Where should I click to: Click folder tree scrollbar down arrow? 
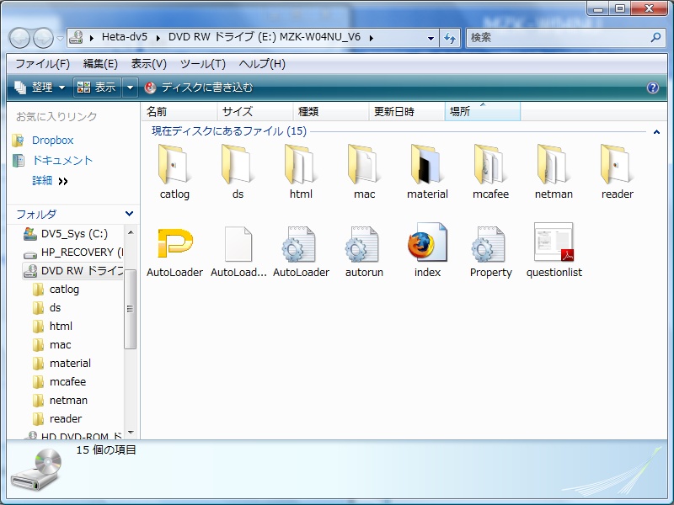point(131,433)
